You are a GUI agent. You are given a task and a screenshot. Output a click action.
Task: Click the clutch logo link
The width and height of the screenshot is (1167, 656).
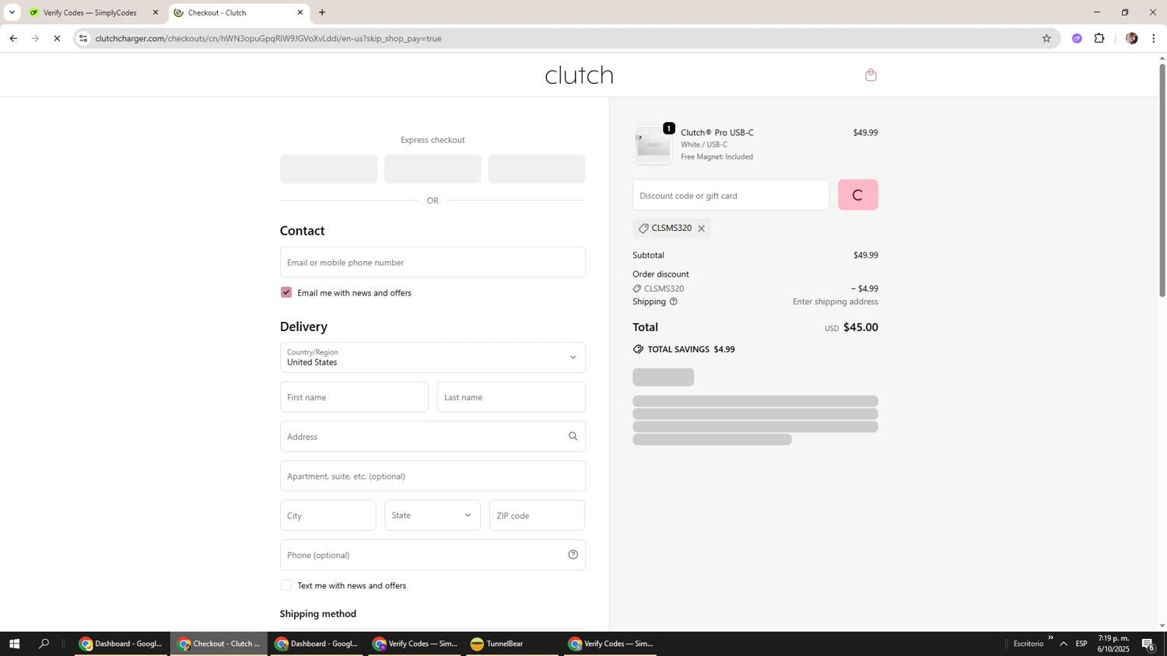click(x=579, y=75)
